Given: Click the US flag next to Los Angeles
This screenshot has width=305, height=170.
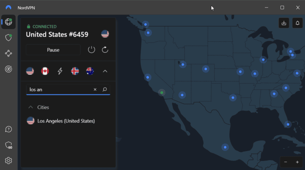Looking at the screenshot, I should (x=31, y=121).
